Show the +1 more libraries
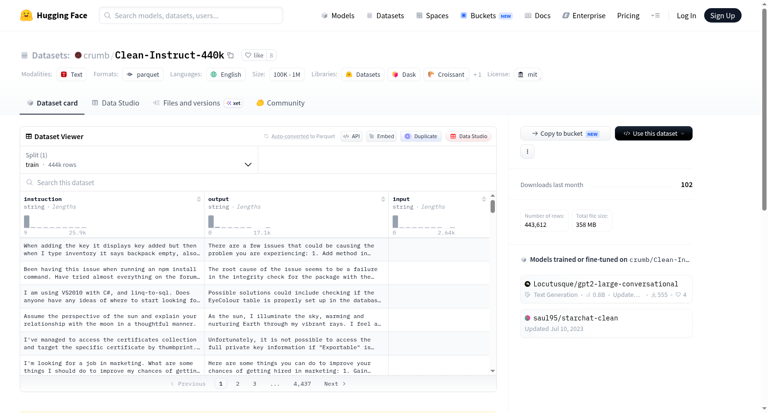768x413 pixels. 477,74
